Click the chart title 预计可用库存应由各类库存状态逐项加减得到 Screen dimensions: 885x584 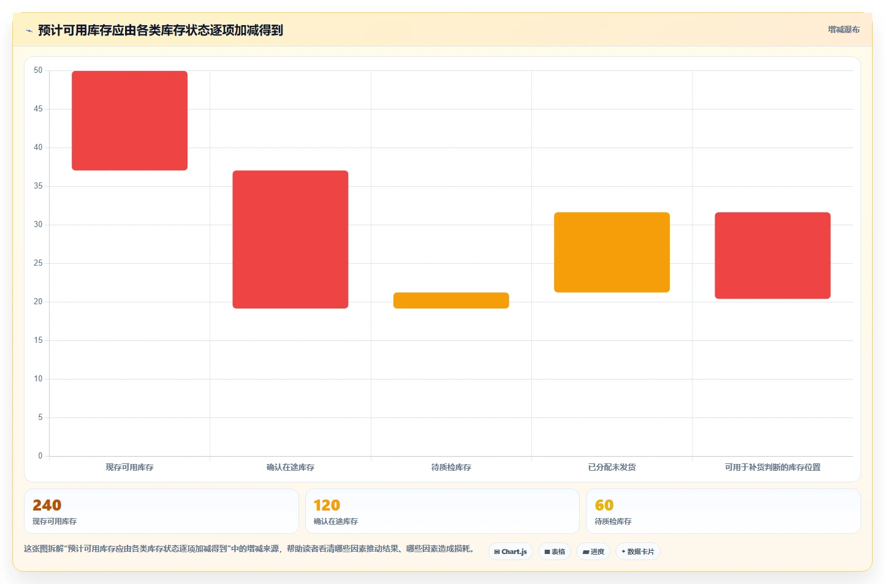(x=161, y=31)
